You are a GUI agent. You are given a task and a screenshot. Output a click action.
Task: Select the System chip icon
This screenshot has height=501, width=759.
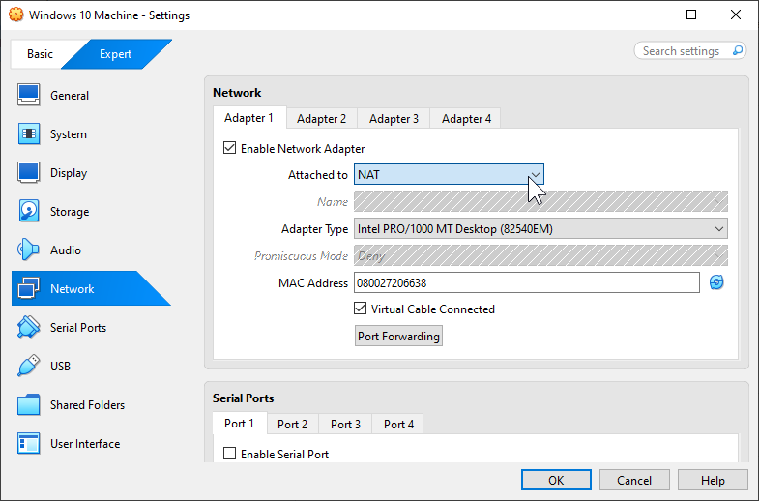[29, 133]
